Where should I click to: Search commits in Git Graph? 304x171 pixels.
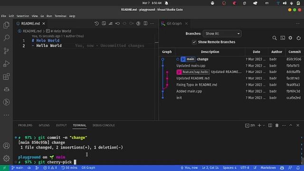click(275, 38)
